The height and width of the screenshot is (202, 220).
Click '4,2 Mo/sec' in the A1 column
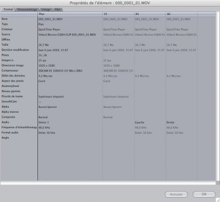142,76
